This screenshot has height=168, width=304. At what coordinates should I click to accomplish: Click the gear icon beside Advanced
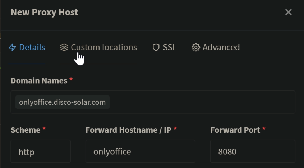click(x=196, y=48)
